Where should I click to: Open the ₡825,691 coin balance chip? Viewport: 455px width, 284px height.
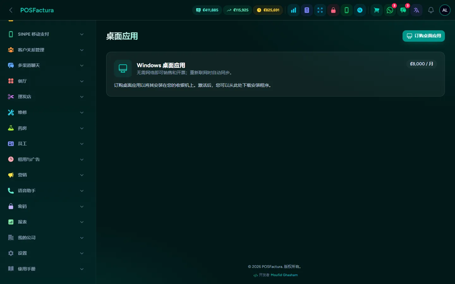pyautogui.click(x=268, y=10)
